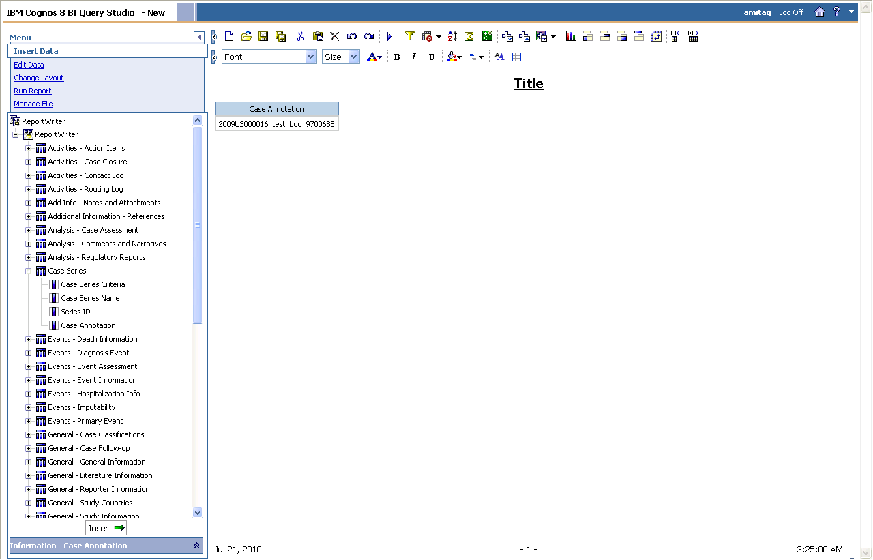Screen dimensions: 873x560
Task: Create a new report with the New icon
Action: point(229,36)
